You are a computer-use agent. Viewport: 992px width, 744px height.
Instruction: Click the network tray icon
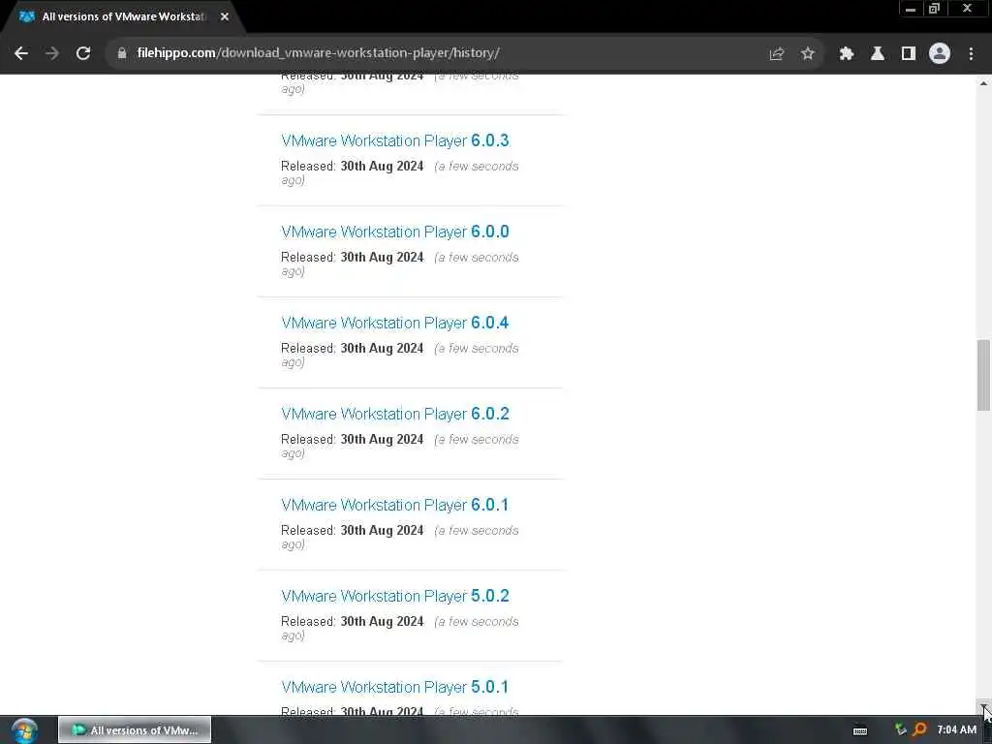[900, 729]
